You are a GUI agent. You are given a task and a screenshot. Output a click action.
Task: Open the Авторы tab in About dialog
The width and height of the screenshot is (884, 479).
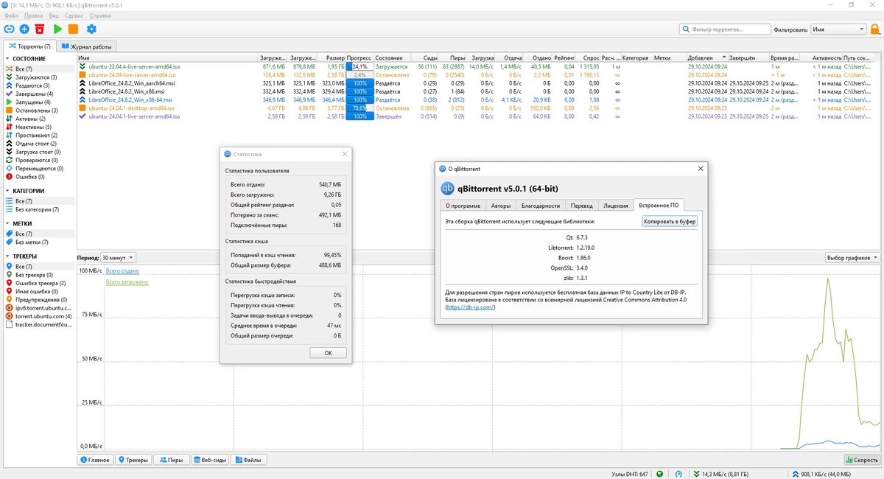[x=500, y=206]
